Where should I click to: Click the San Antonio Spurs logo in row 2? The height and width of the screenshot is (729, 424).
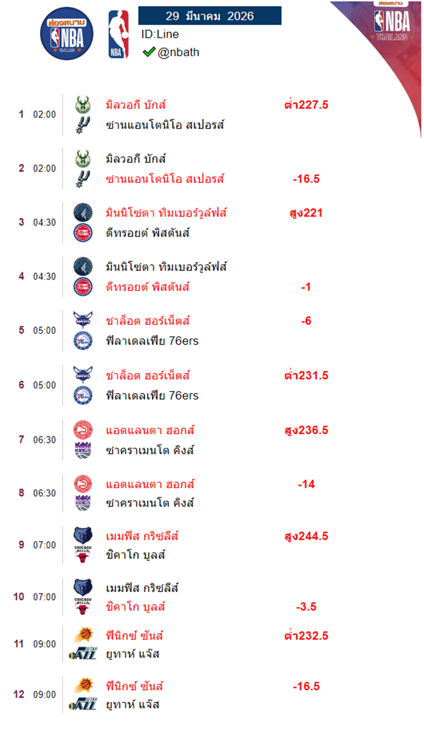point(82,180)
